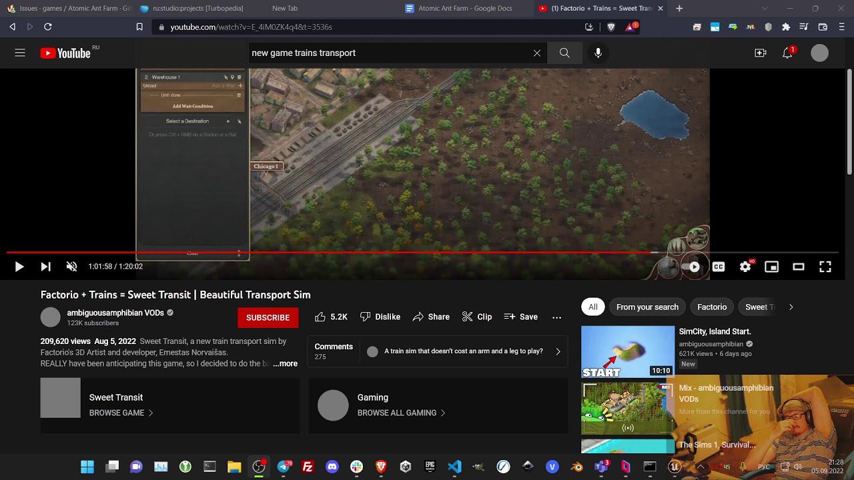This screenshot has height=480, width=854.
Task: Skip to the next video
Action: [x=45, y=267]
